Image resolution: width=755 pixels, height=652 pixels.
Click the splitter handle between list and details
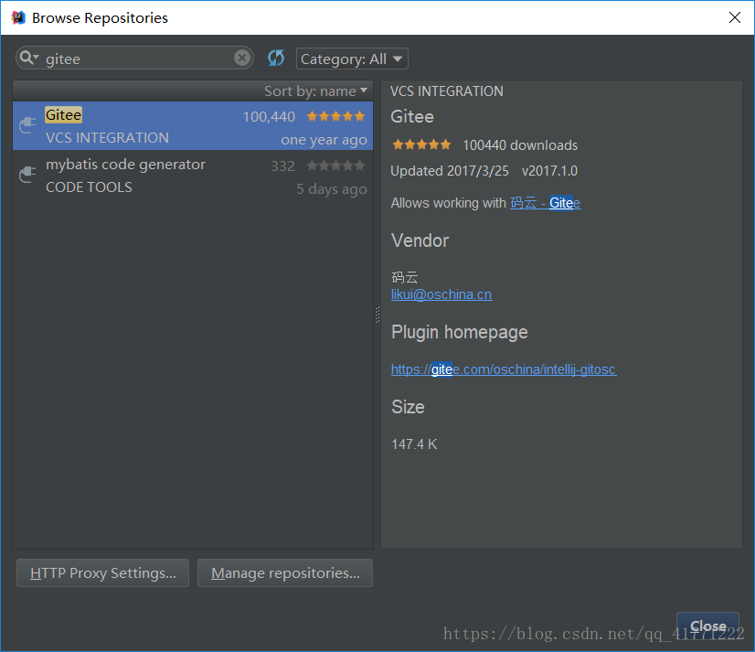coord(377,315)
